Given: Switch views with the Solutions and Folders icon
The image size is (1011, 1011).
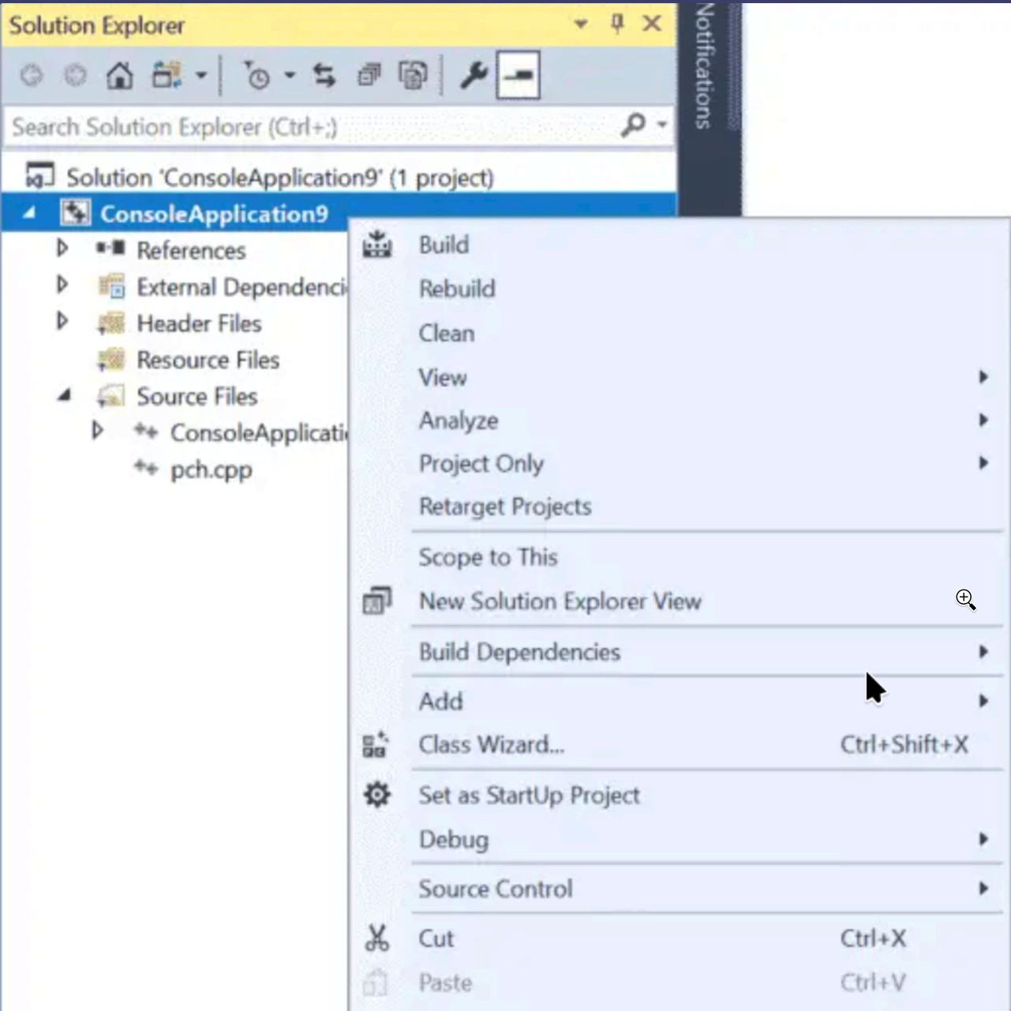Looking at the screenshot, I should (167, 76).
